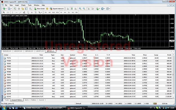The width and height of the screenshot is (176, 110).
Task: Launch MetaEditor with the yellow diamond icon
Action: coord(47,9)
